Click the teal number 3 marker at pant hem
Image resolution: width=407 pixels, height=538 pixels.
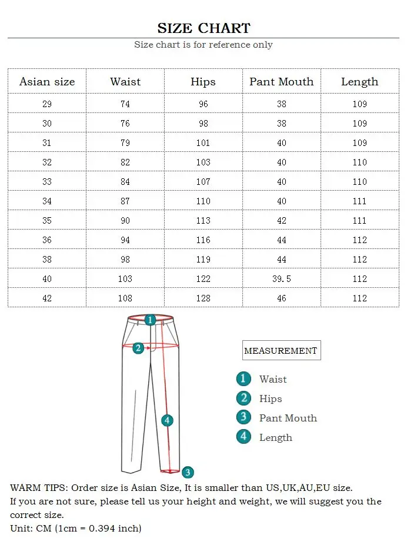click(188, 473)
